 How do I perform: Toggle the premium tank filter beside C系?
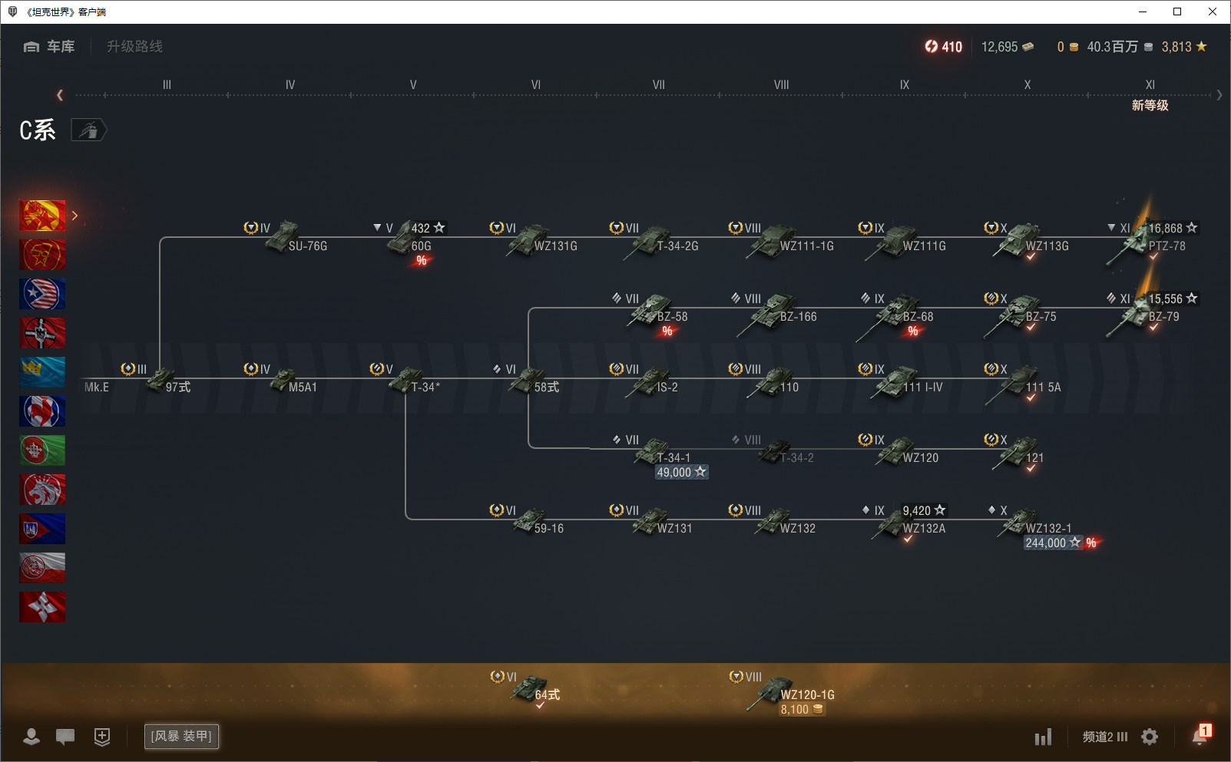88,130
